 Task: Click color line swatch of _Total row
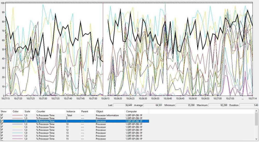(x=17, y=115)
